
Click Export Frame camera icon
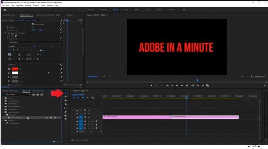(203, 86)
